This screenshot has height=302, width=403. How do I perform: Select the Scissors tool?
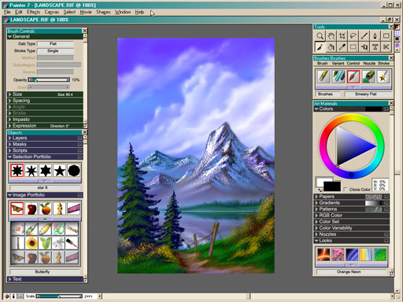click(386, 47)
